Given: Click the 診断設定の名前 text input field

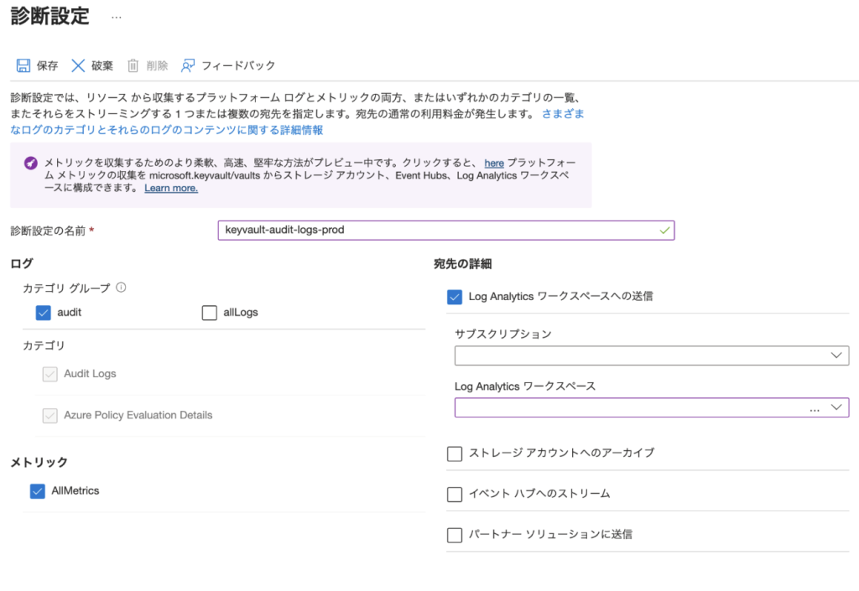Looking at the screenshot, I should [x=436, y=231].
